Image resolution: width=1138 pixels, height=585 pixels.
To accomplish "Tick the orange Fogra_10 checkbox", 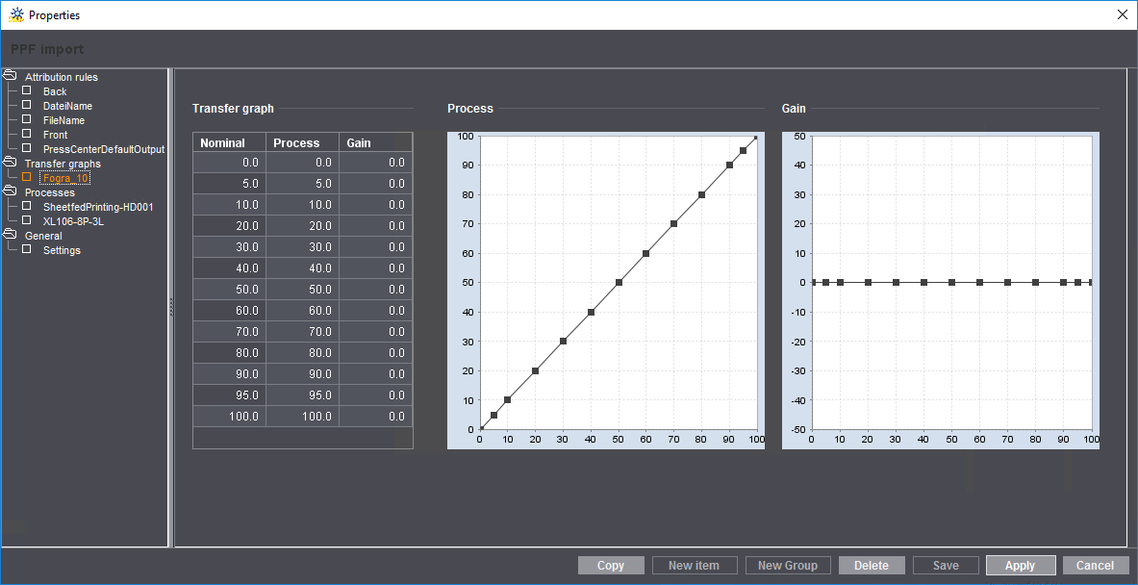I will [27, 177].
